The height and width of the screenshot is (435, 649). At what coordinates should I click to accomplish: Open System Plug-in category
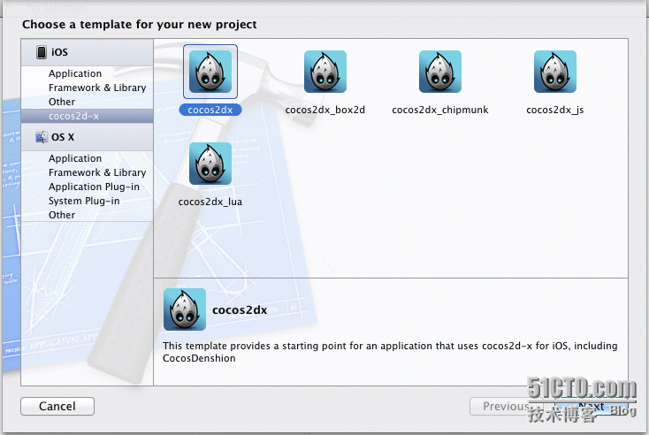(84, 201)
